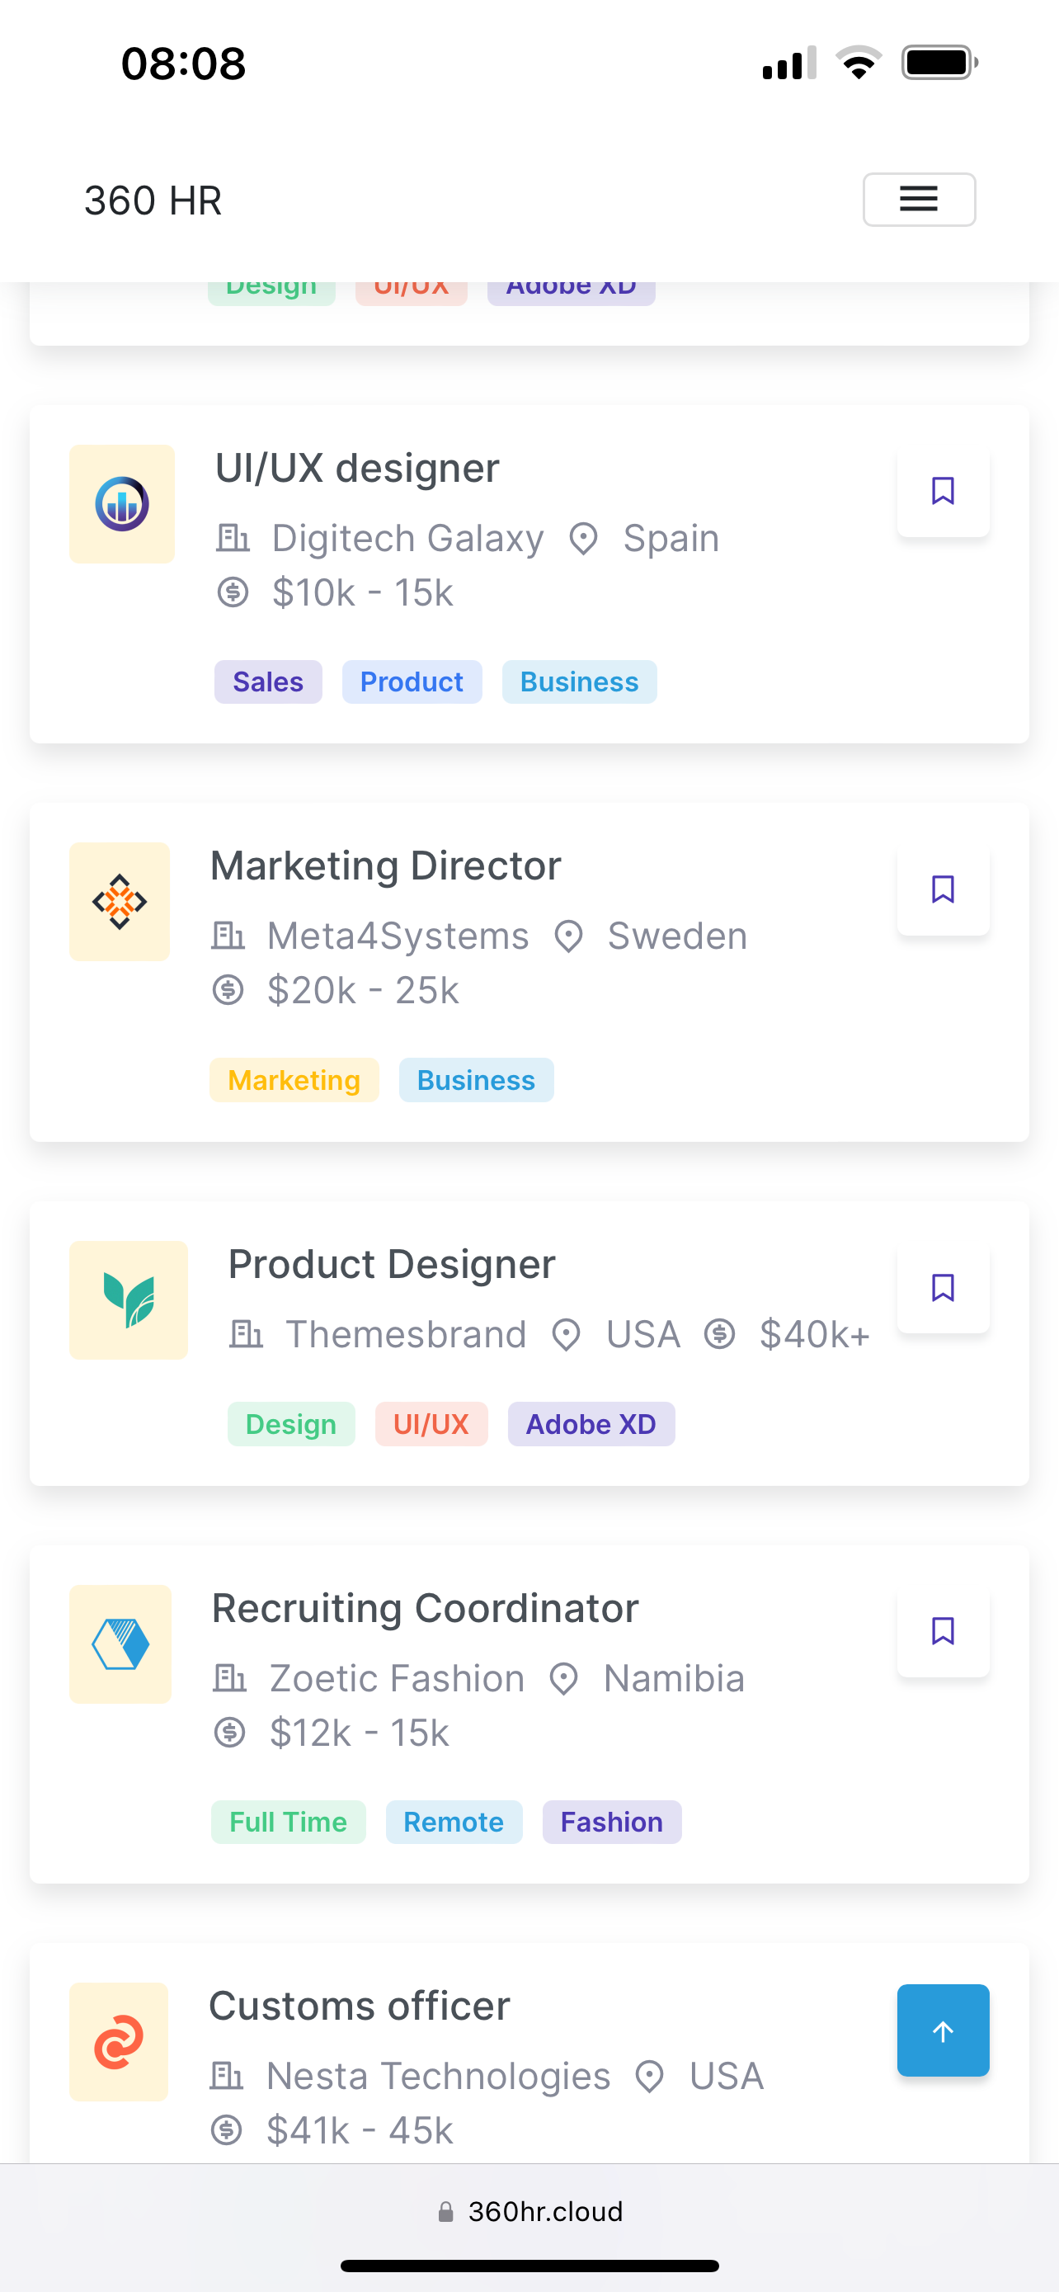Viewport: 1059px width, 2292px height.
Task: Bookmark the UI/UX designer job
Action: coord(943,490)
